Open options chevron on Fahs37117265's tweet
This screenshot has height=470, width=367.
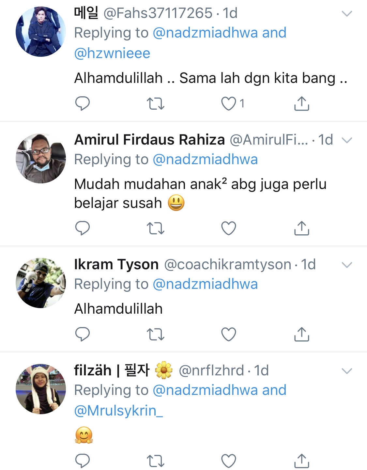pyautogui.click(x=346, y=14)
